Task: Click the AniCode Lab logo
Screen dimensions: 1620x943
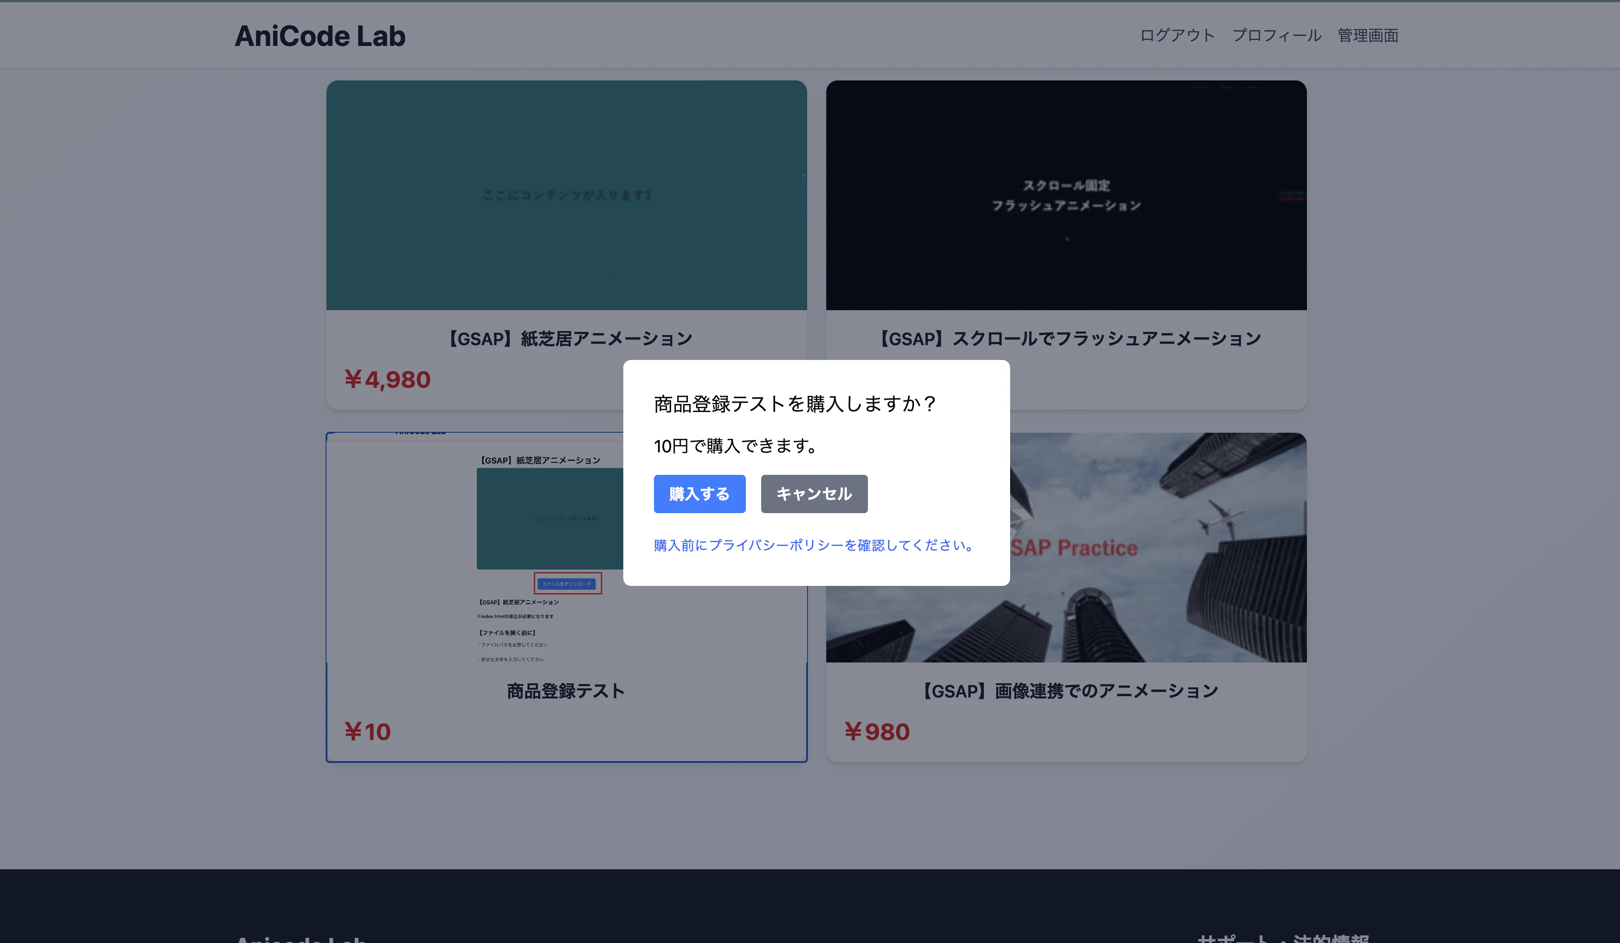Action: click(x=320, y=35)
